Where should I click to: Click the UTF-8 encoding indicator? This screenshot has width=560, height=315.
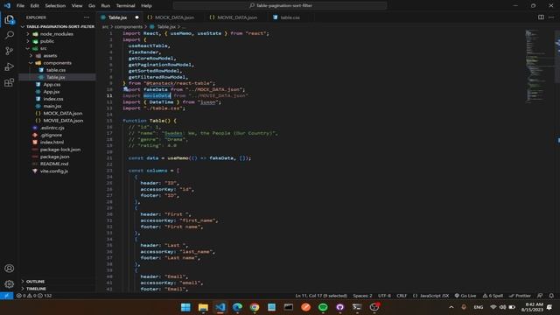(384, 296)
